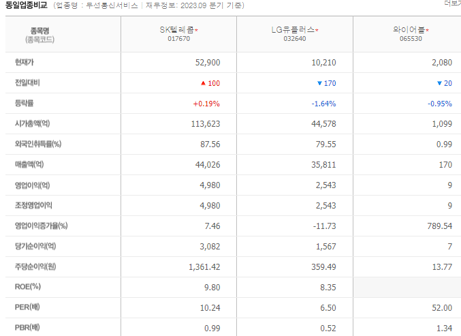Click the blue down-arrow 20 change value
The width and height of the screenshot is (461, 336).
click(445, 83)
